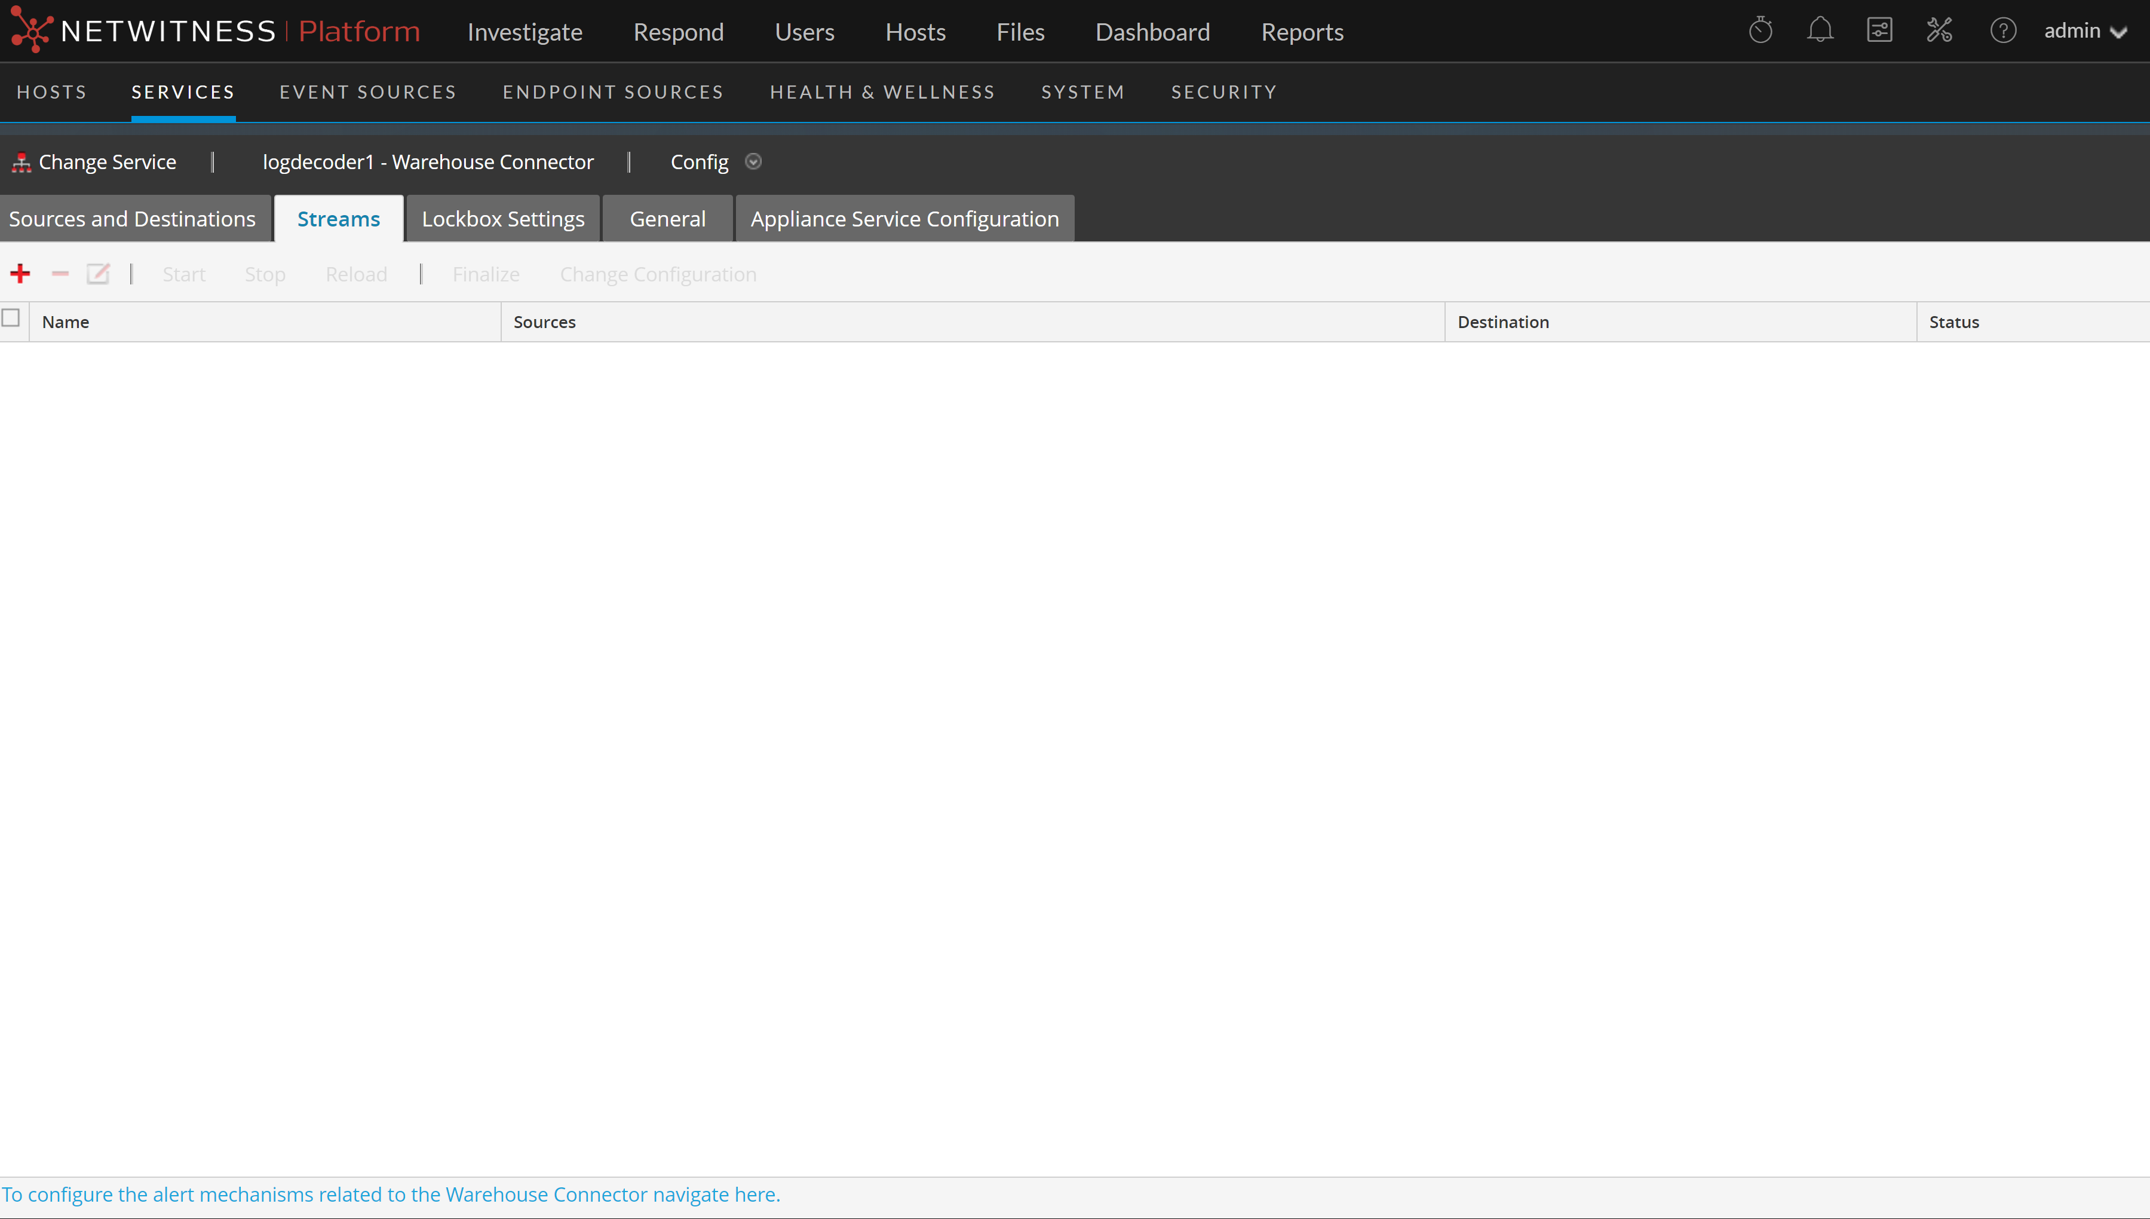Toggle the select-all checkbox in table header
The width and height of the screenshot is (2150, 1219).
coord(11,318)
